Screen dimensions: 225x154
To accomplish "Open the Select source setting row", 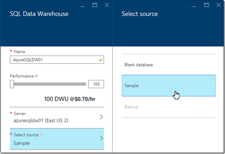I will 57,139.
